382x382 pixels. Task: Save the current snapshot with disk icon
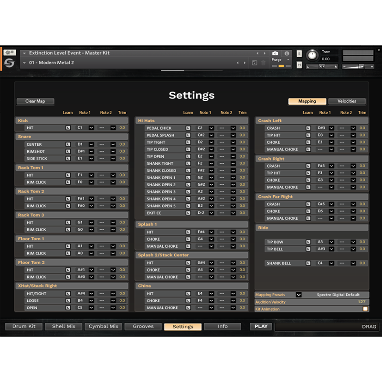(255, 63)
